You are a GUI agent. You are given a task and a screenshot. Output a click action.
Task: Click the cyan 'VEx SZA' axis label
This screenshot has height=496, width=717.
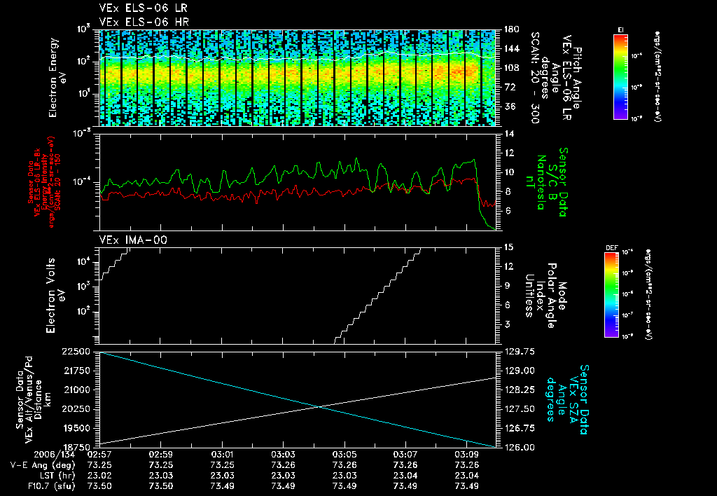tap(574, 399)
